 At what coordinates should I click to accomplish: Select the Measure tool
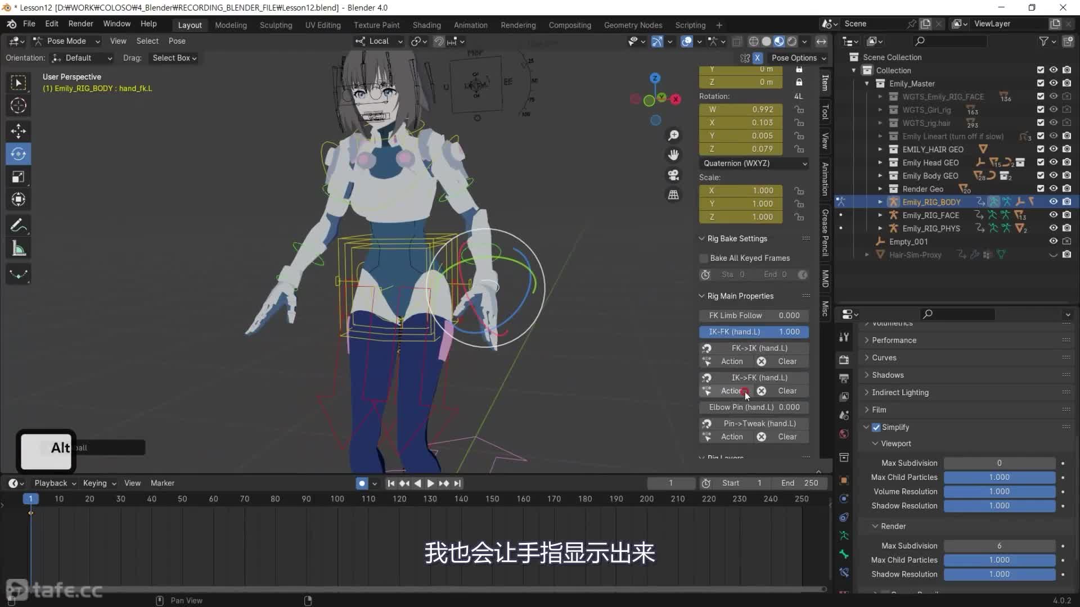coord(19,248)
